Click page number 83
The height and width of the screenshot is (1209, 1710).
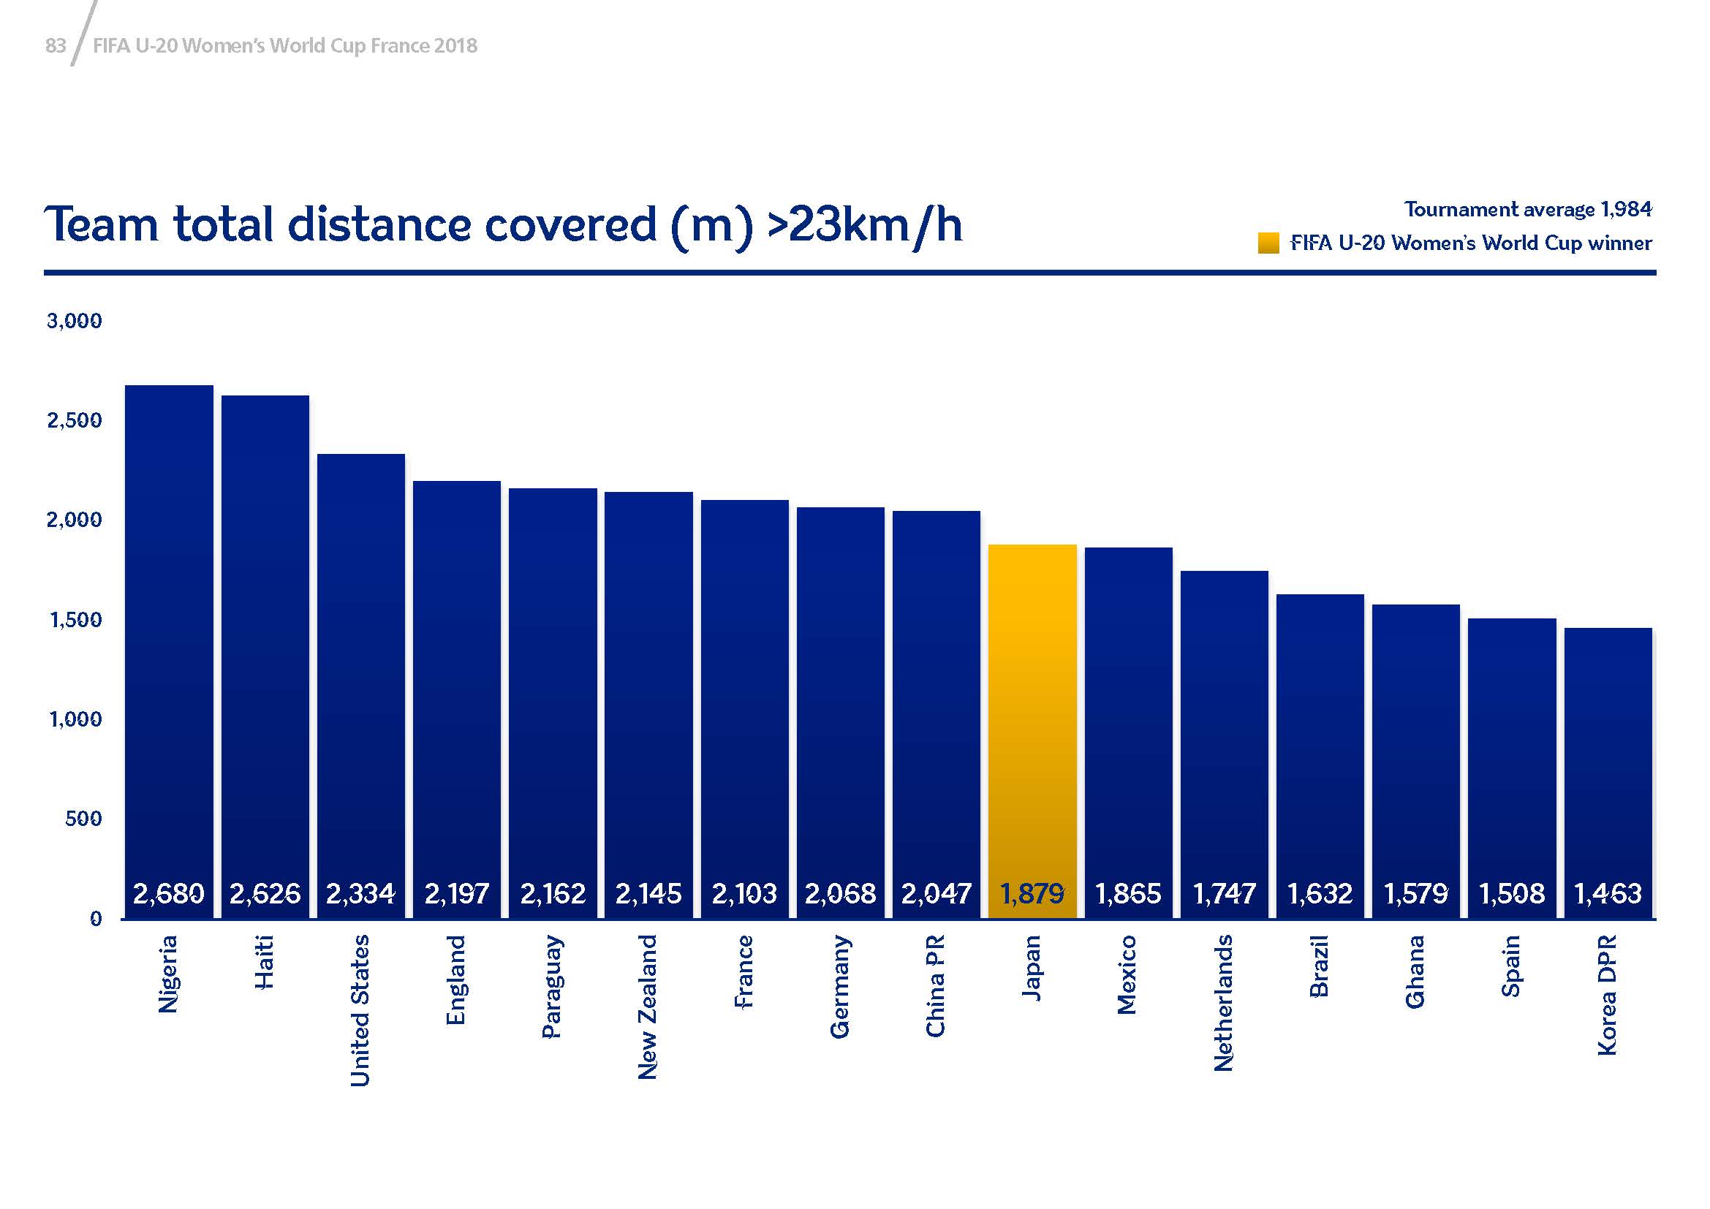click(55, 46)
